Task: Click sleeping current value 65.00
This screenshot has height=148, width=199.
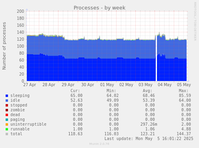Action: click(76, 96)
